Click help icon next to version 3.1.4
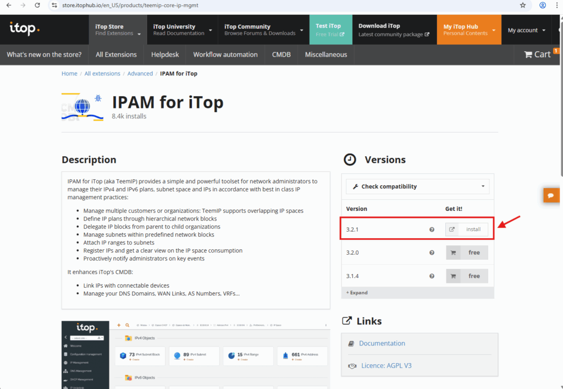 click(x=432, y=276)
